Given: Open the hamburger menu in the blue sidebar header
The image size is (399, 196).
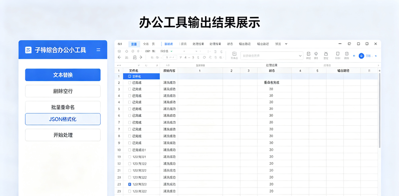Looking at the screenshot, I should tap(98, 50).
